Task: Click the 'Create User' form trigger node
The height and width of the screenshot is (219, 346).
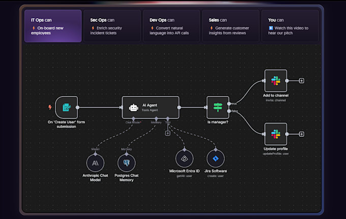Action: pos(67,107)
